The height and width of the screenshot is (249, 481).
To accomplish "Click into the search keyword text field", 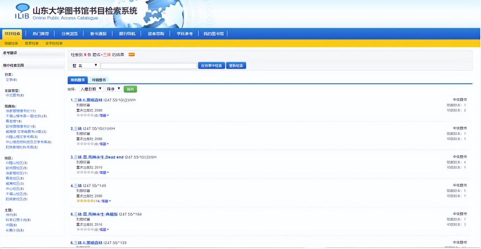I will (x=149, y=66).
